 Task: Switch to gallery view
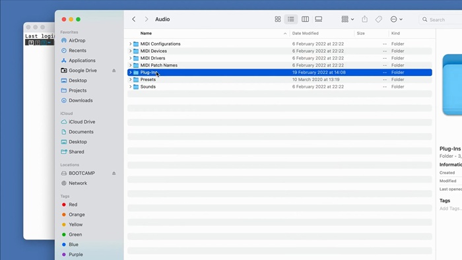click(x=319, y=19)
